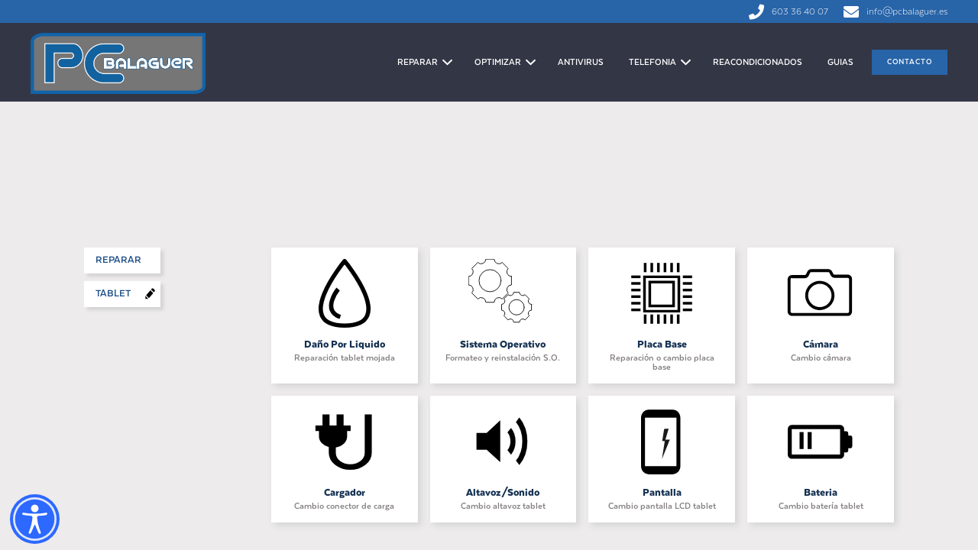
Task: Select the TELEFONIA menu label
Action: tap(653, 62)
